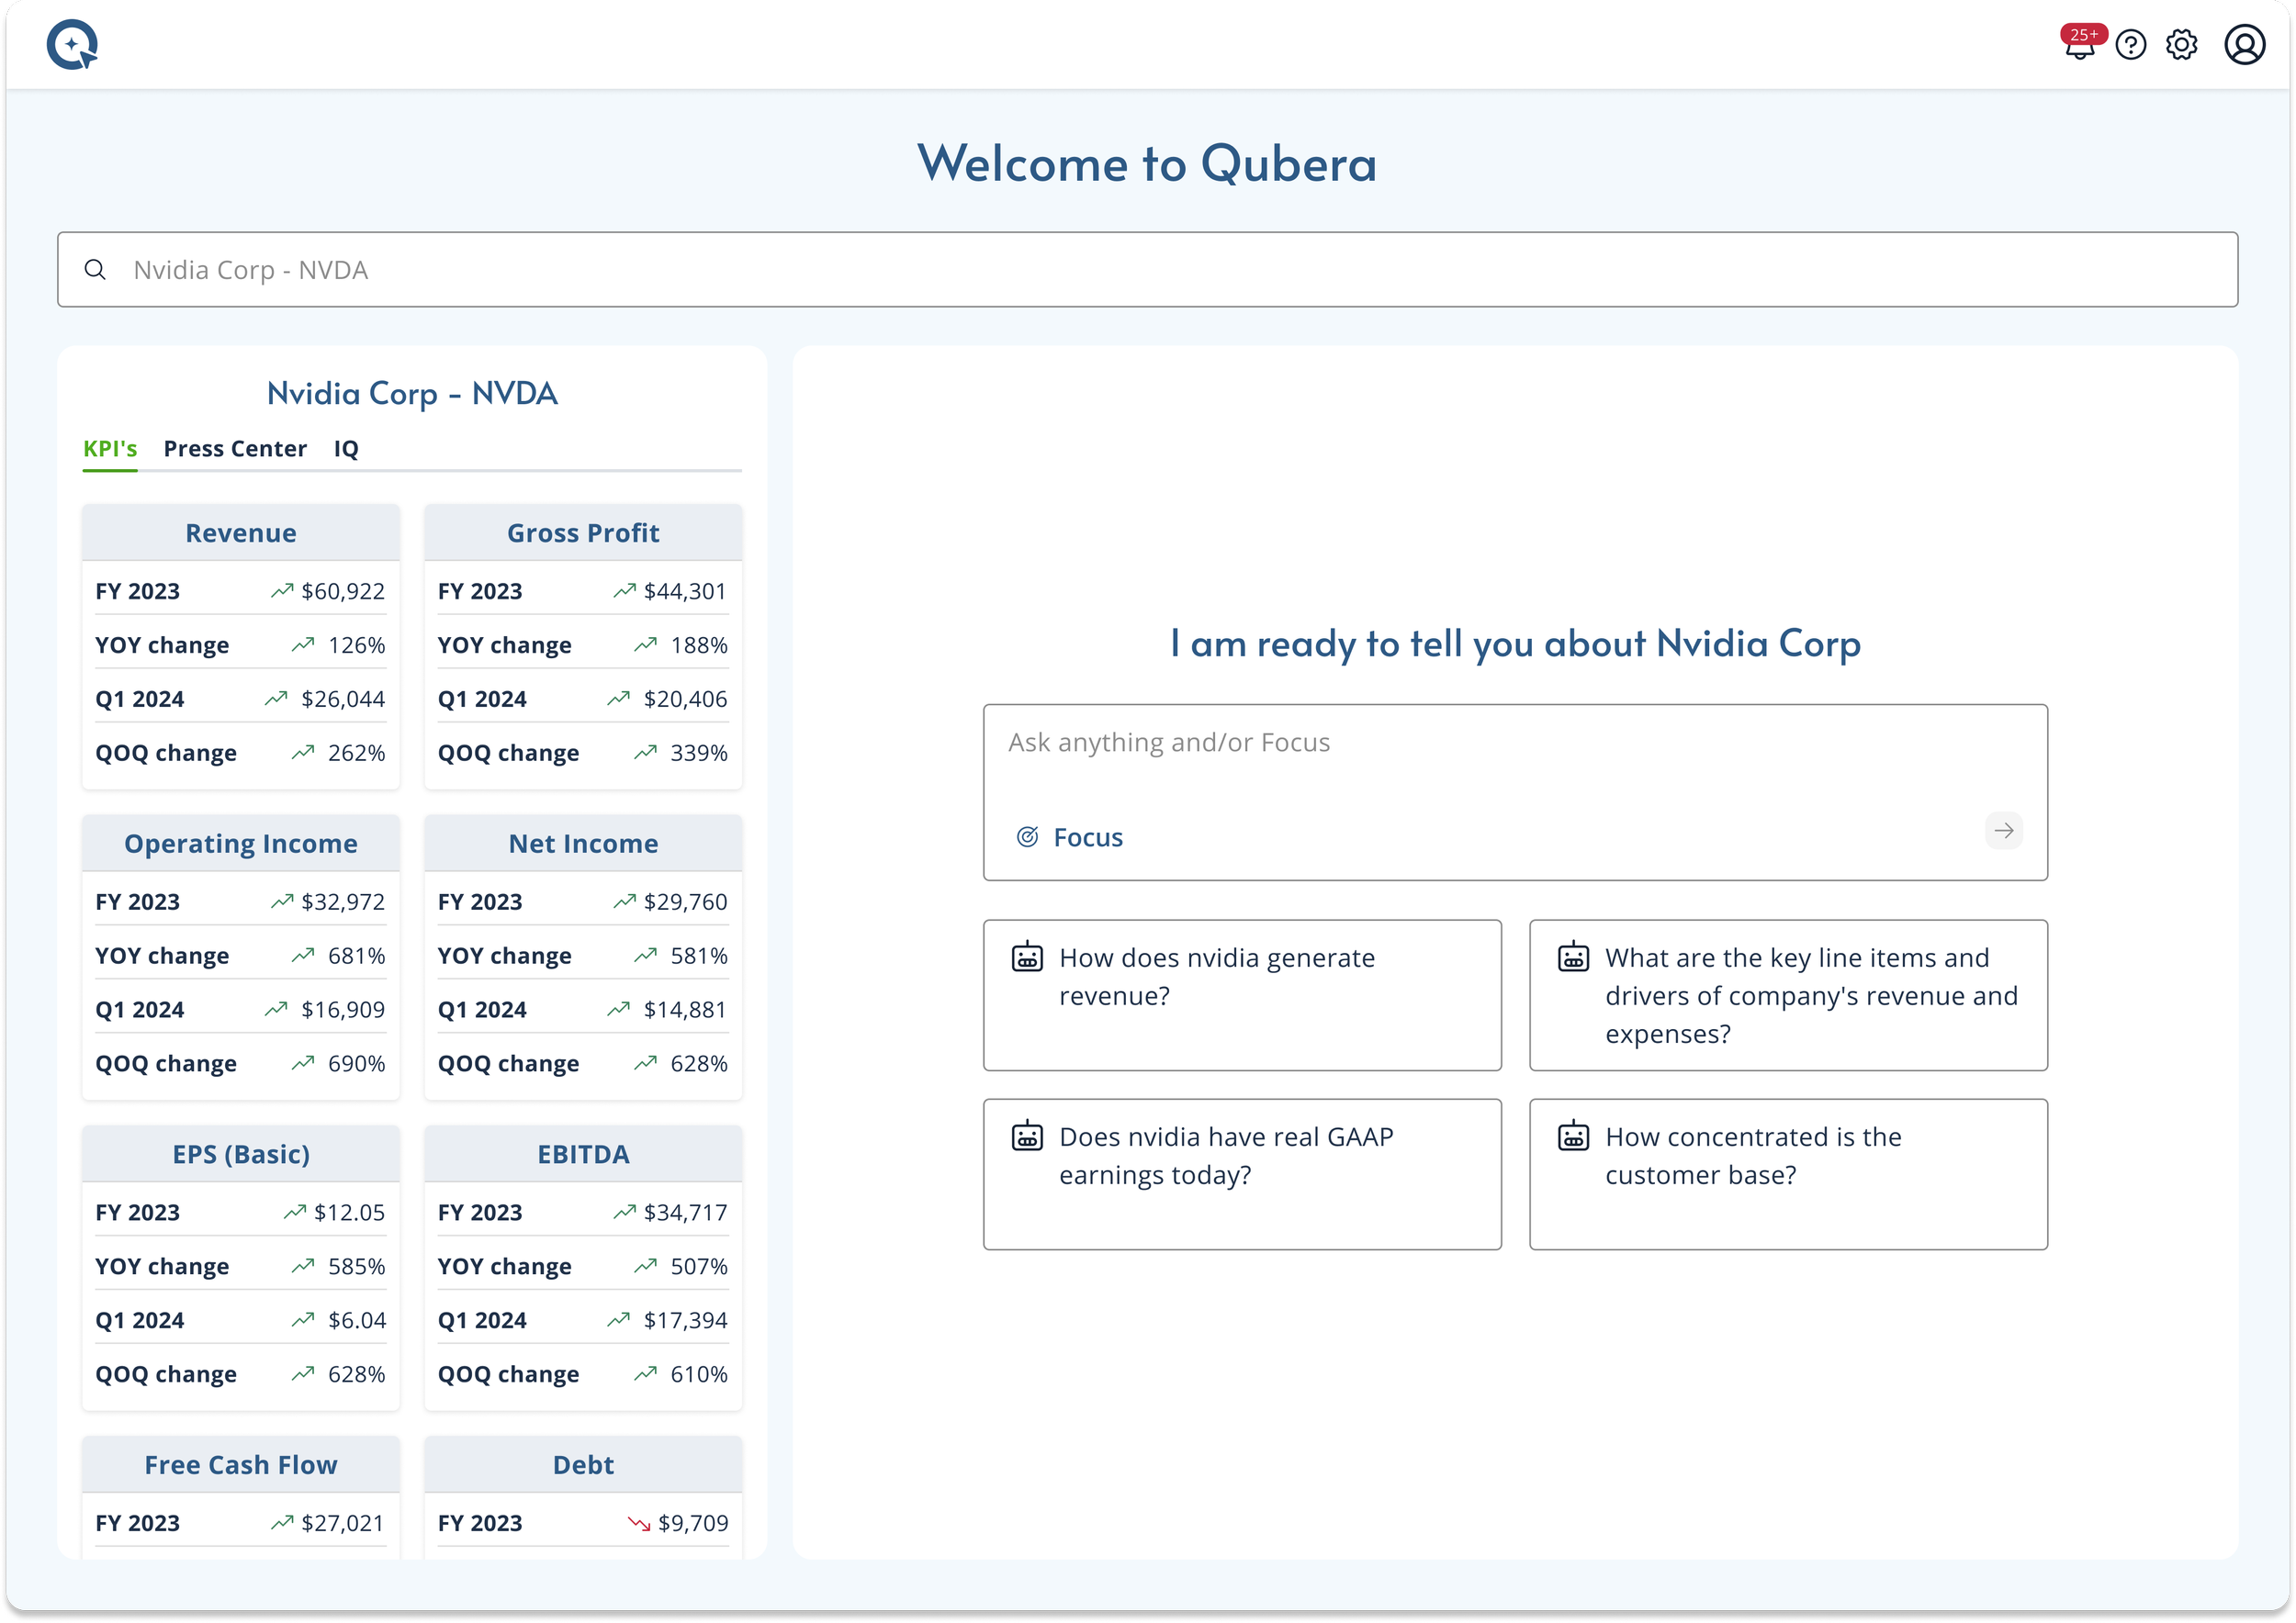Select the key line items and drivers question

click(x=1788, y=994)
